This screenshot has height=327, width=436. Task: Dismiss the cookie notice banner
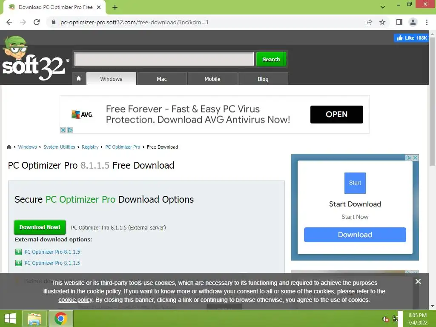[418, 281]
